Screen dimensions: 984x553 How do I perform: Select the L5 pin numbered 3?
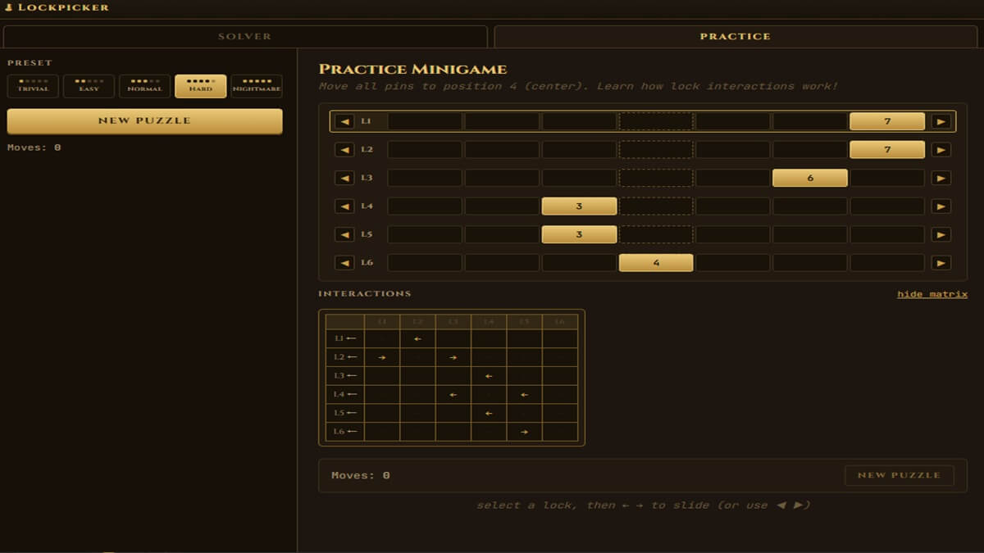coord(579,234)
